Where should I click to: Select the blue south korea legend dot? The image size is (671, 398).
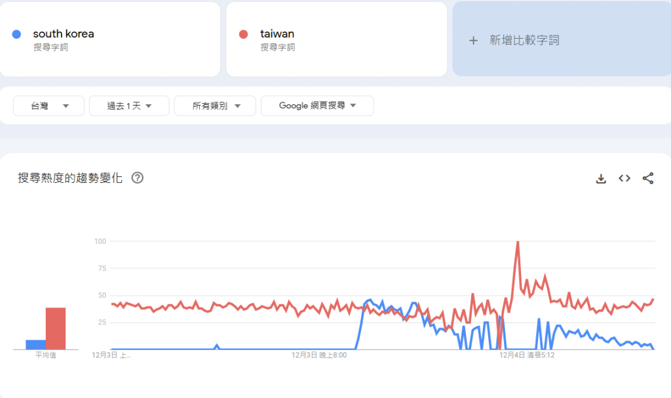pos(16,33)
